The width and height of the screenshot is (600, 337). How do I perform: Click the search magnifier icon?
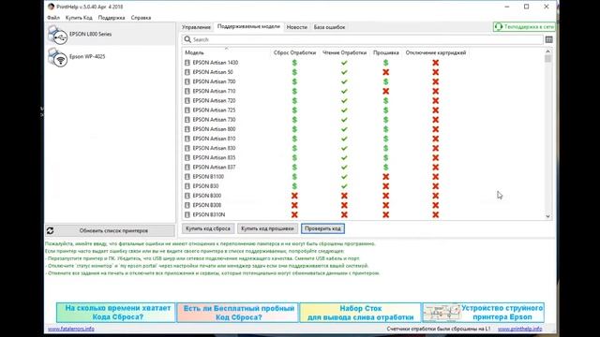click(x=187, y=39)
